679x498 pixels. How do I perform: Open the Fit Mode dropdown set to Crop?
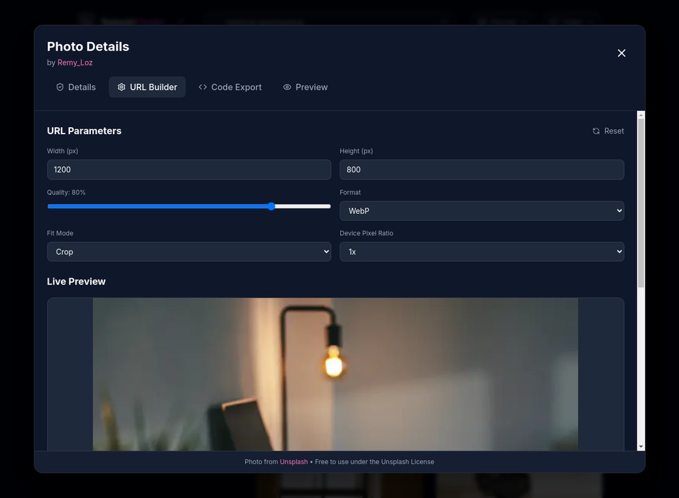[x=189, y=252]
